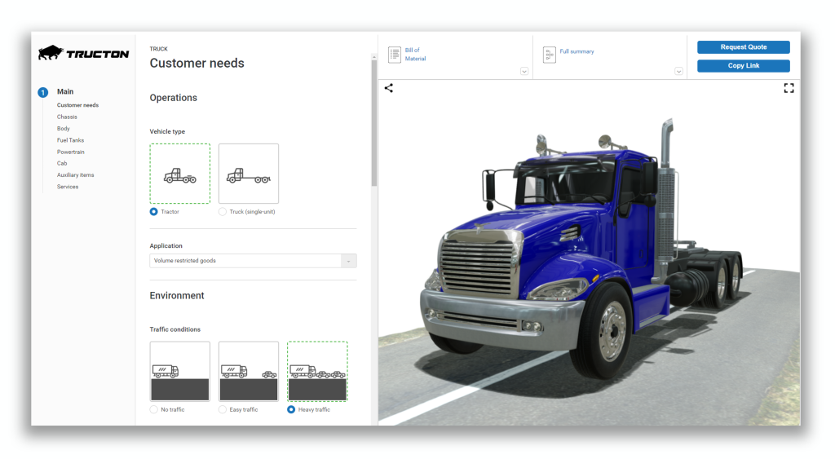The image size is (835, 459).
Task: Click the Copy Link button
Action: point(743,66)
